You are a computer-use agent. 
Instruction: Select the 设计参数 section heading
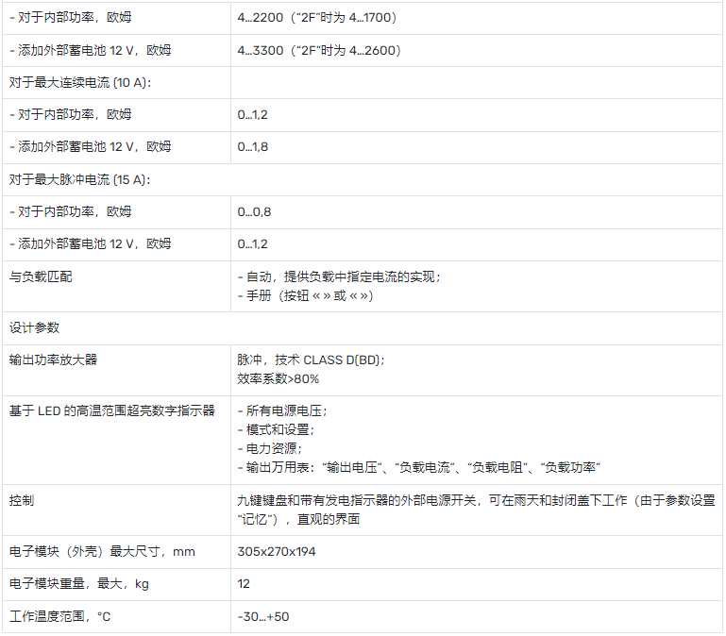[34, 327]
